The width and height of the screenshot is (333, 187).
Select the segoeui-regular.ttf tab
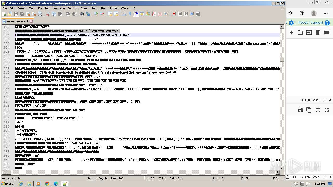[17, 21]
